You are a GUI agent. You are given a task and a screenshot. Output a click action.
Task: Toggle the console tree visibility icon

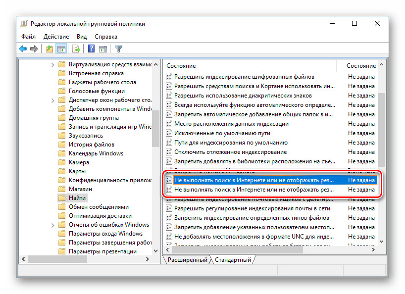[61, 49]
